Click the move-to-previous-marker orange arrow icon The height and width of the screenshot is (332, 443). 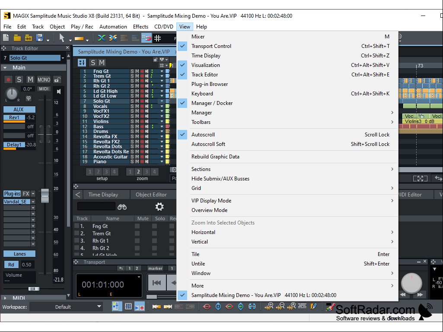(156, 307)
